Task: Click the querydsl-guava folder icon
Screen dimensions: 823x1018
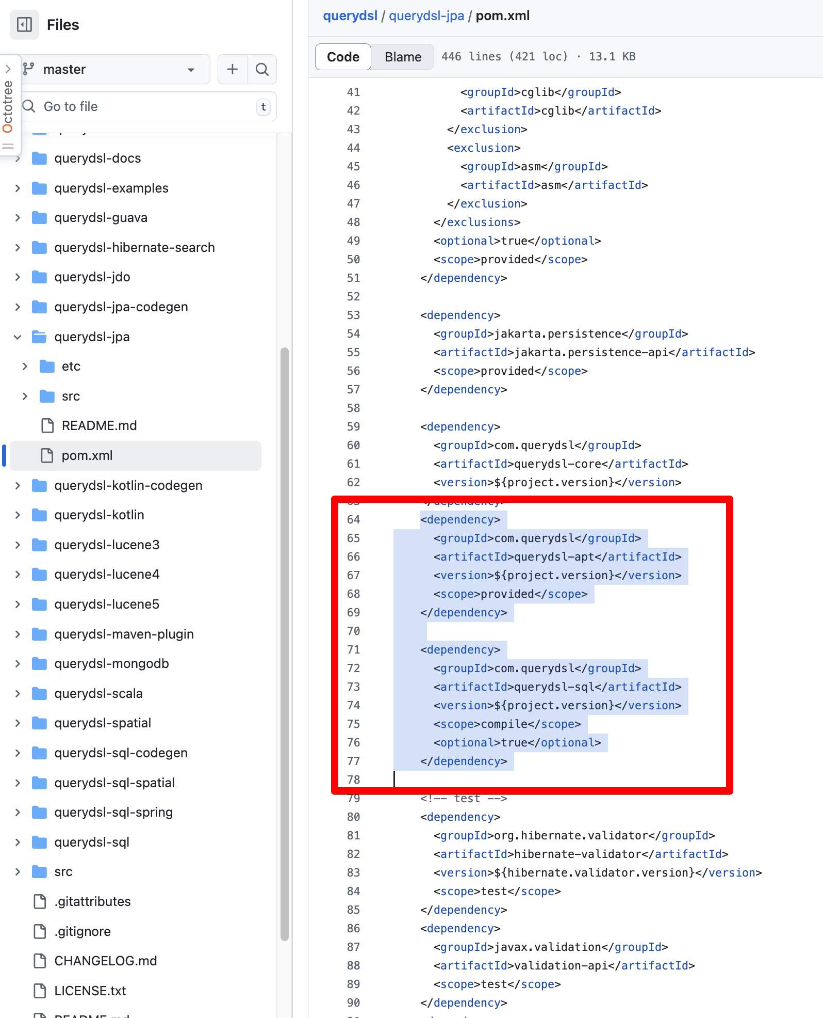Action: coord(39,218)
